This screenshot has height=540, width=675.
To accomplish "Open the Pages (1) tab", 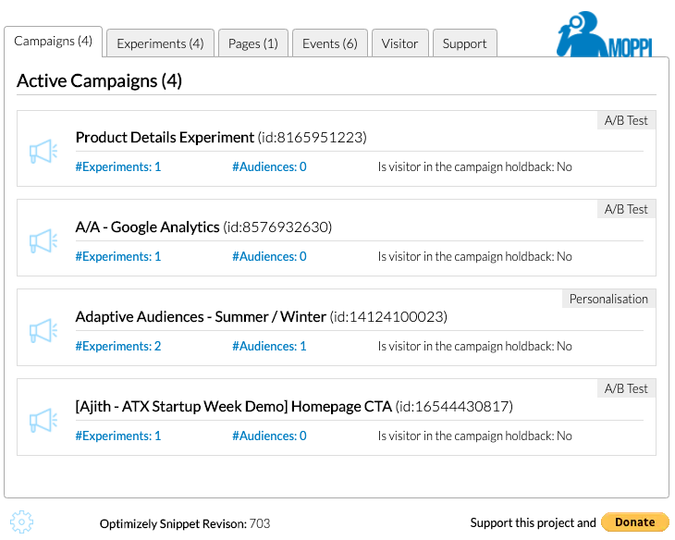I will [x=253, y=43].
